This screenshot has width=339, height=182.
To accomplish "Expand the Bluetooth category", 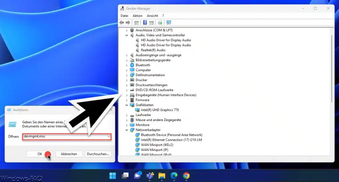I will 127,65.
